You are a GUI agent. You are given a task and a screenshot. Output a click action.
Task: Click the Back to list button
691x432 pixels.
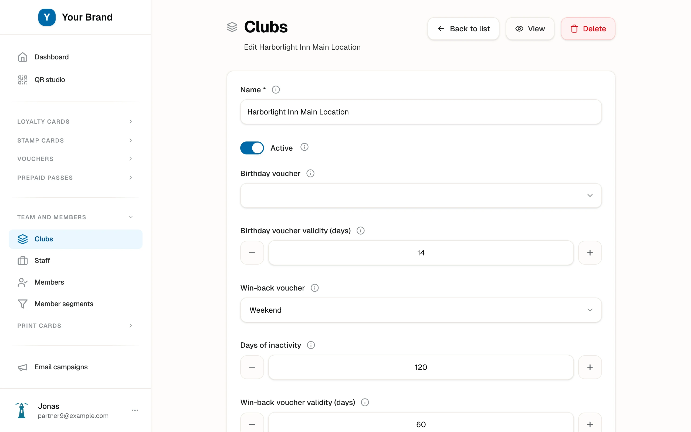click(463, 29)
